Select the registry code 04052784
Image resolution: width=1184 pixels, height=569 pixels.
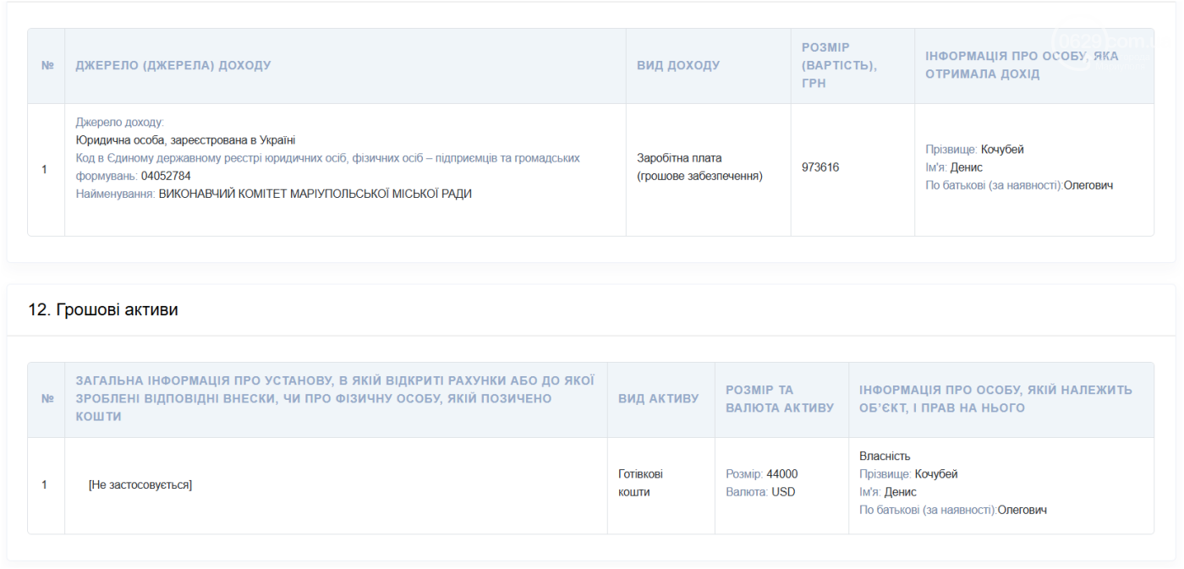click(x=166, y=176)
